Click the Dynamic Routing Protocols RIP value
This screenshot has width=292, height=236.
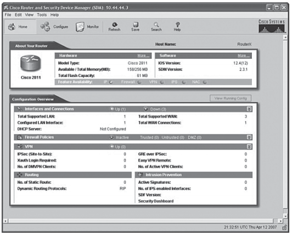(x=123, y=189)
